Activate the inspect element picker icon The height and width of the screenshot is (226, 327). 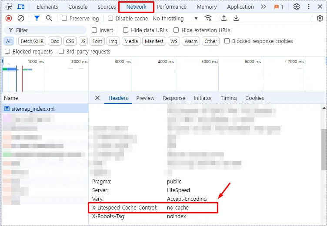pyautogui.click(x=9, y=7)
